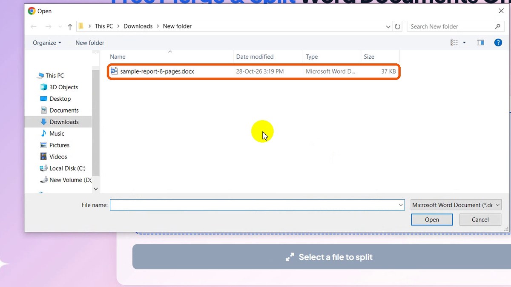Select New folder in the address path
The image size is (511, 287).
(x=177, y=26)
